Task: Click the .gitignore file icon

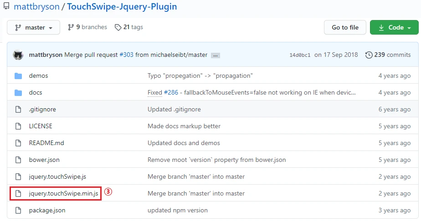Action: point(18,109)
